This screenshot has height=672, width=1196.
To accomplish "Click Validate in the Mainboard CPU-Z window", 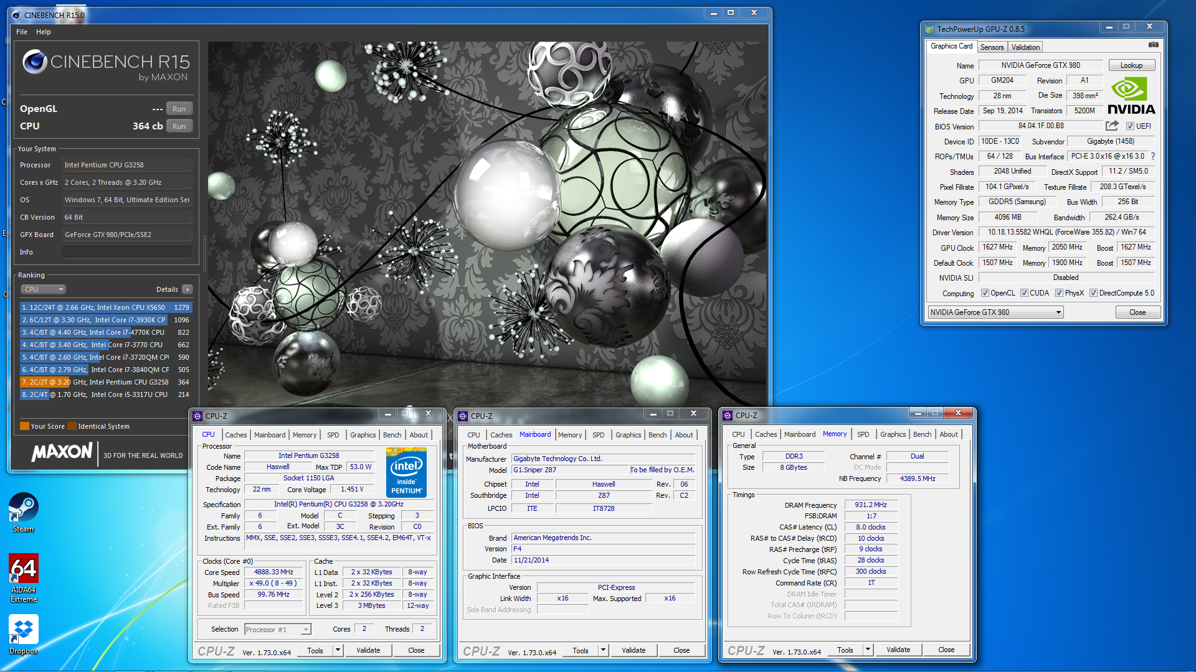I will coord(634,650).
